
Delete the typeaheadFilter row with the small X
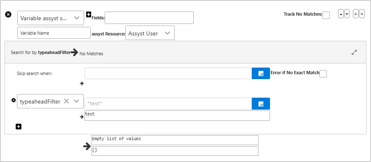14,100
